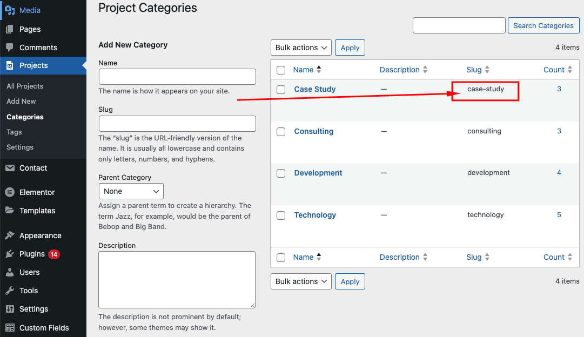Select Categories submenu item
584x337 pixels.
pos(25,117)
